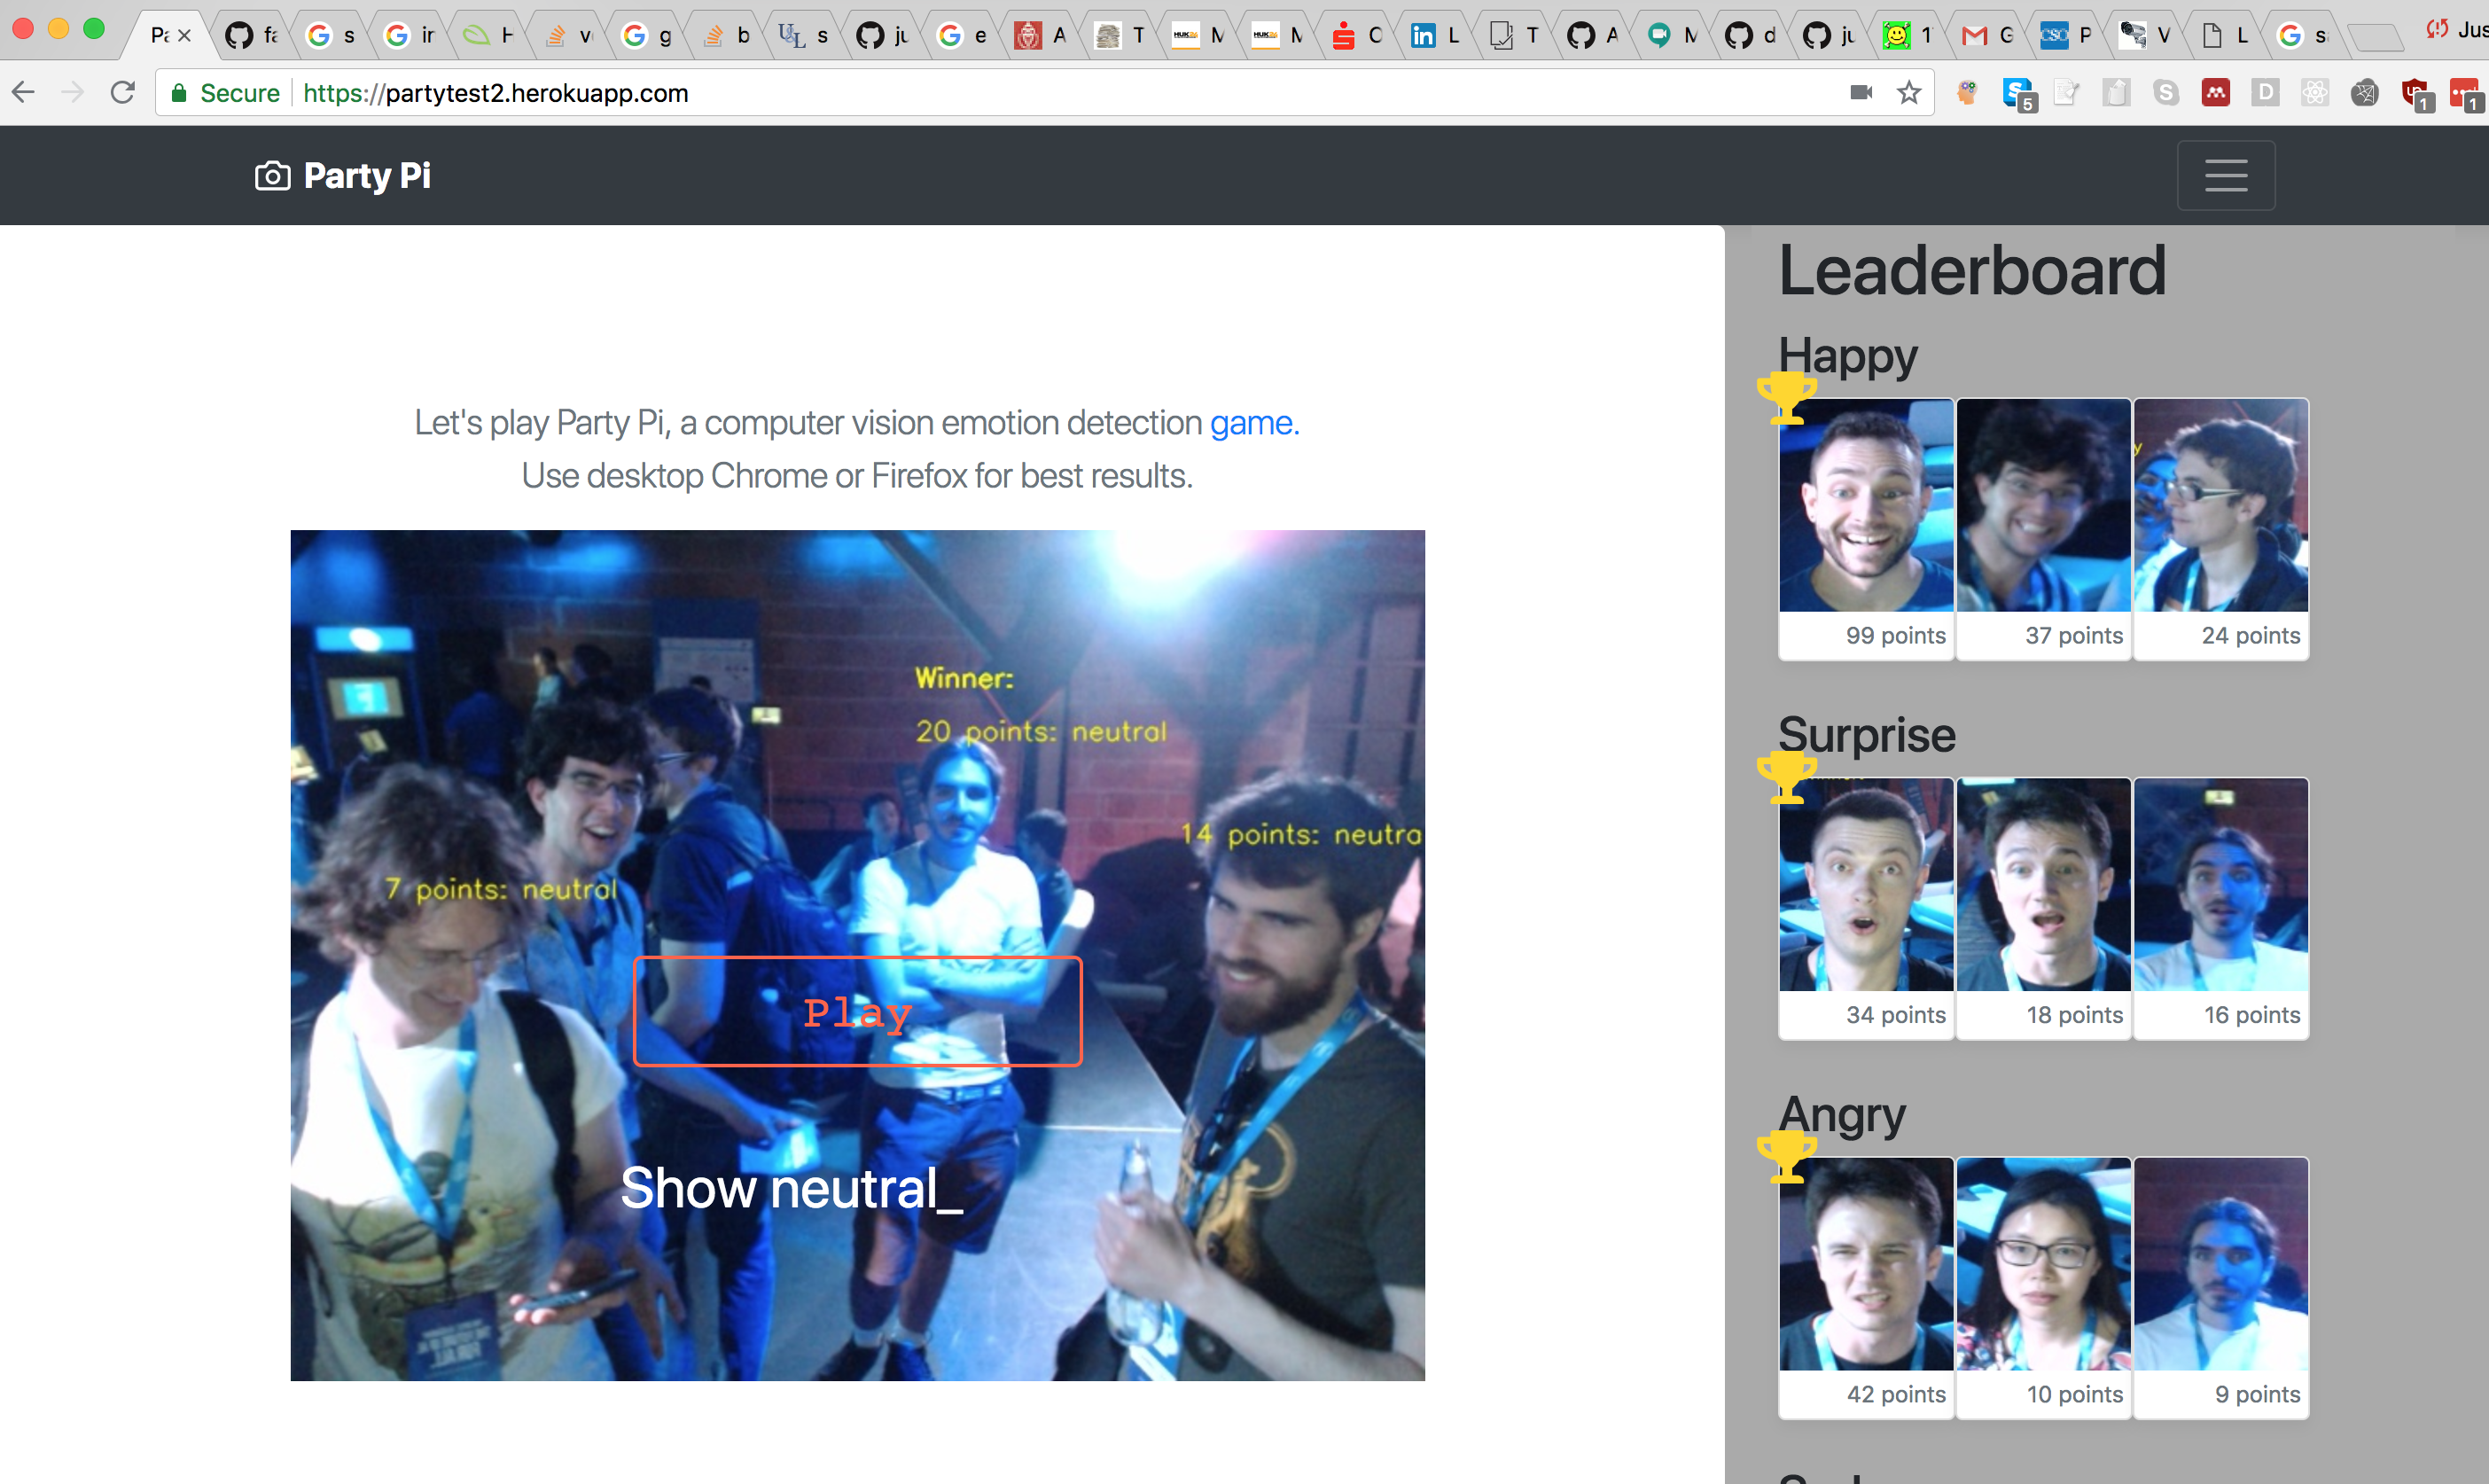
Task: Click the Party Pi camera logo
Action: (272, 176)
